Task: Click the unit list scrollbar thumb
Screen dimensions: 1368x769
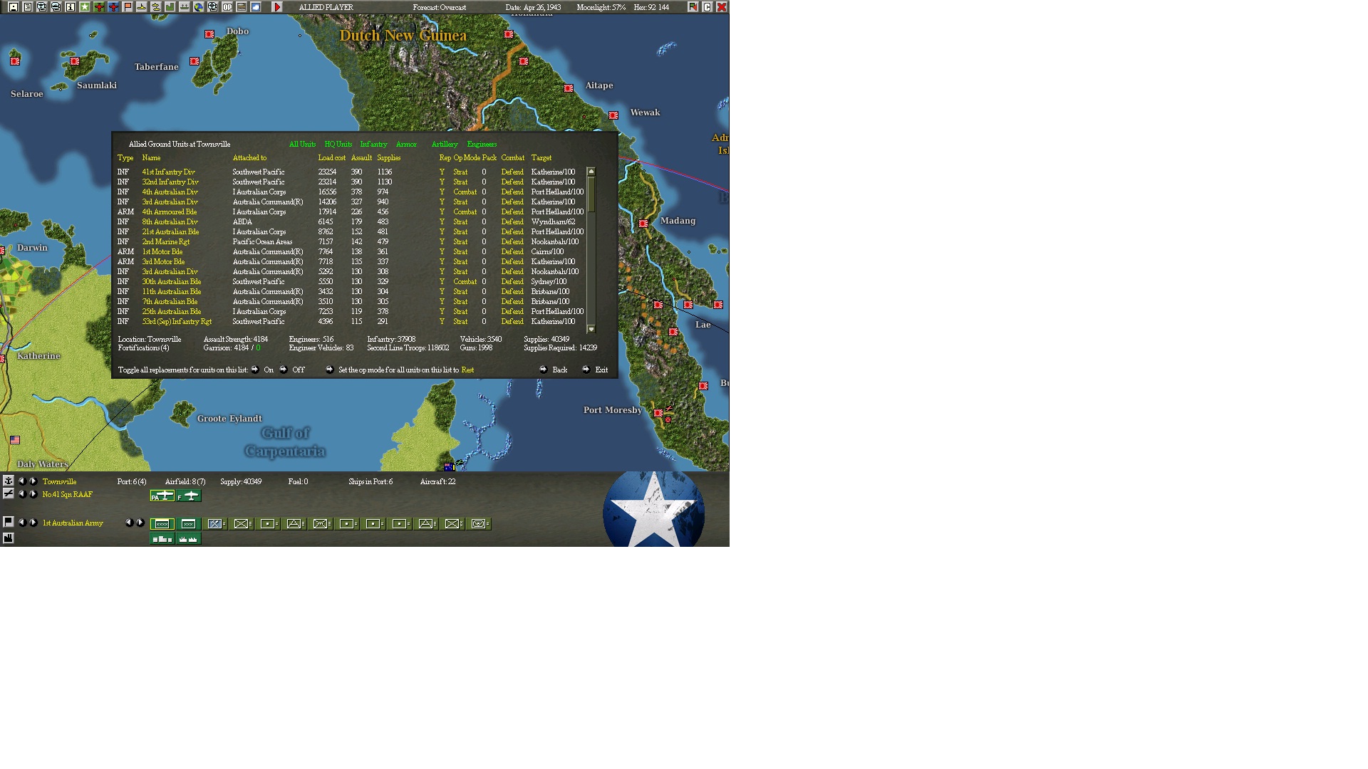Action: [591, 194]
